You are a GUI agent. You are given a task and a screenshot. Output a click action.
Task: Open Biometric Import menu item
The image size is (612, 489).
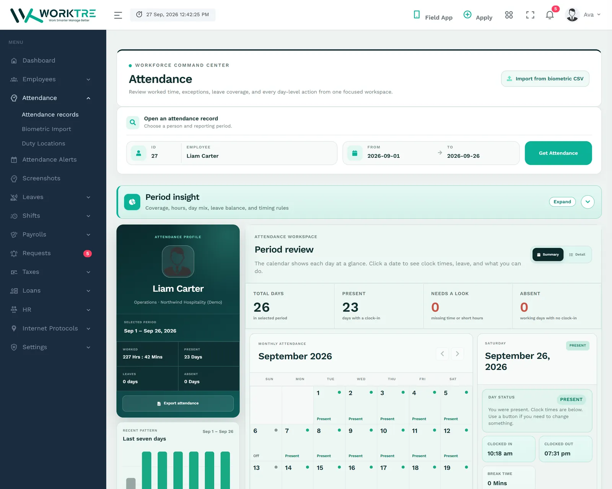46,129
